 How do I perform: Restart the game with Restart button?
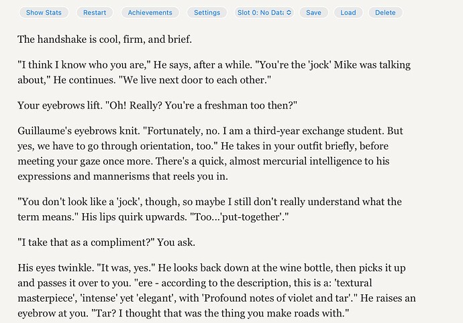(x=95, y=13)
